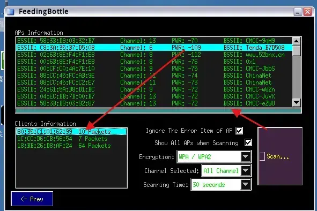Click the scan progress bar under APs list
317x211 pixels.
(x=159, y=111)
